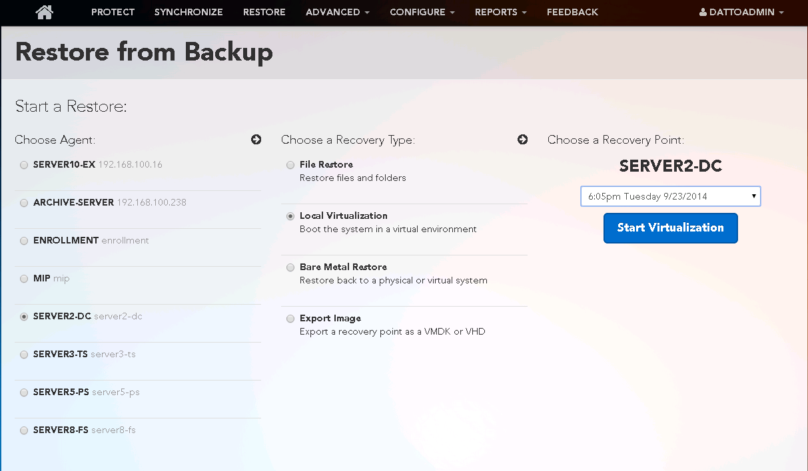
Task: Click the arrow icon next to Choose Agent
Action: click(256, 140)
